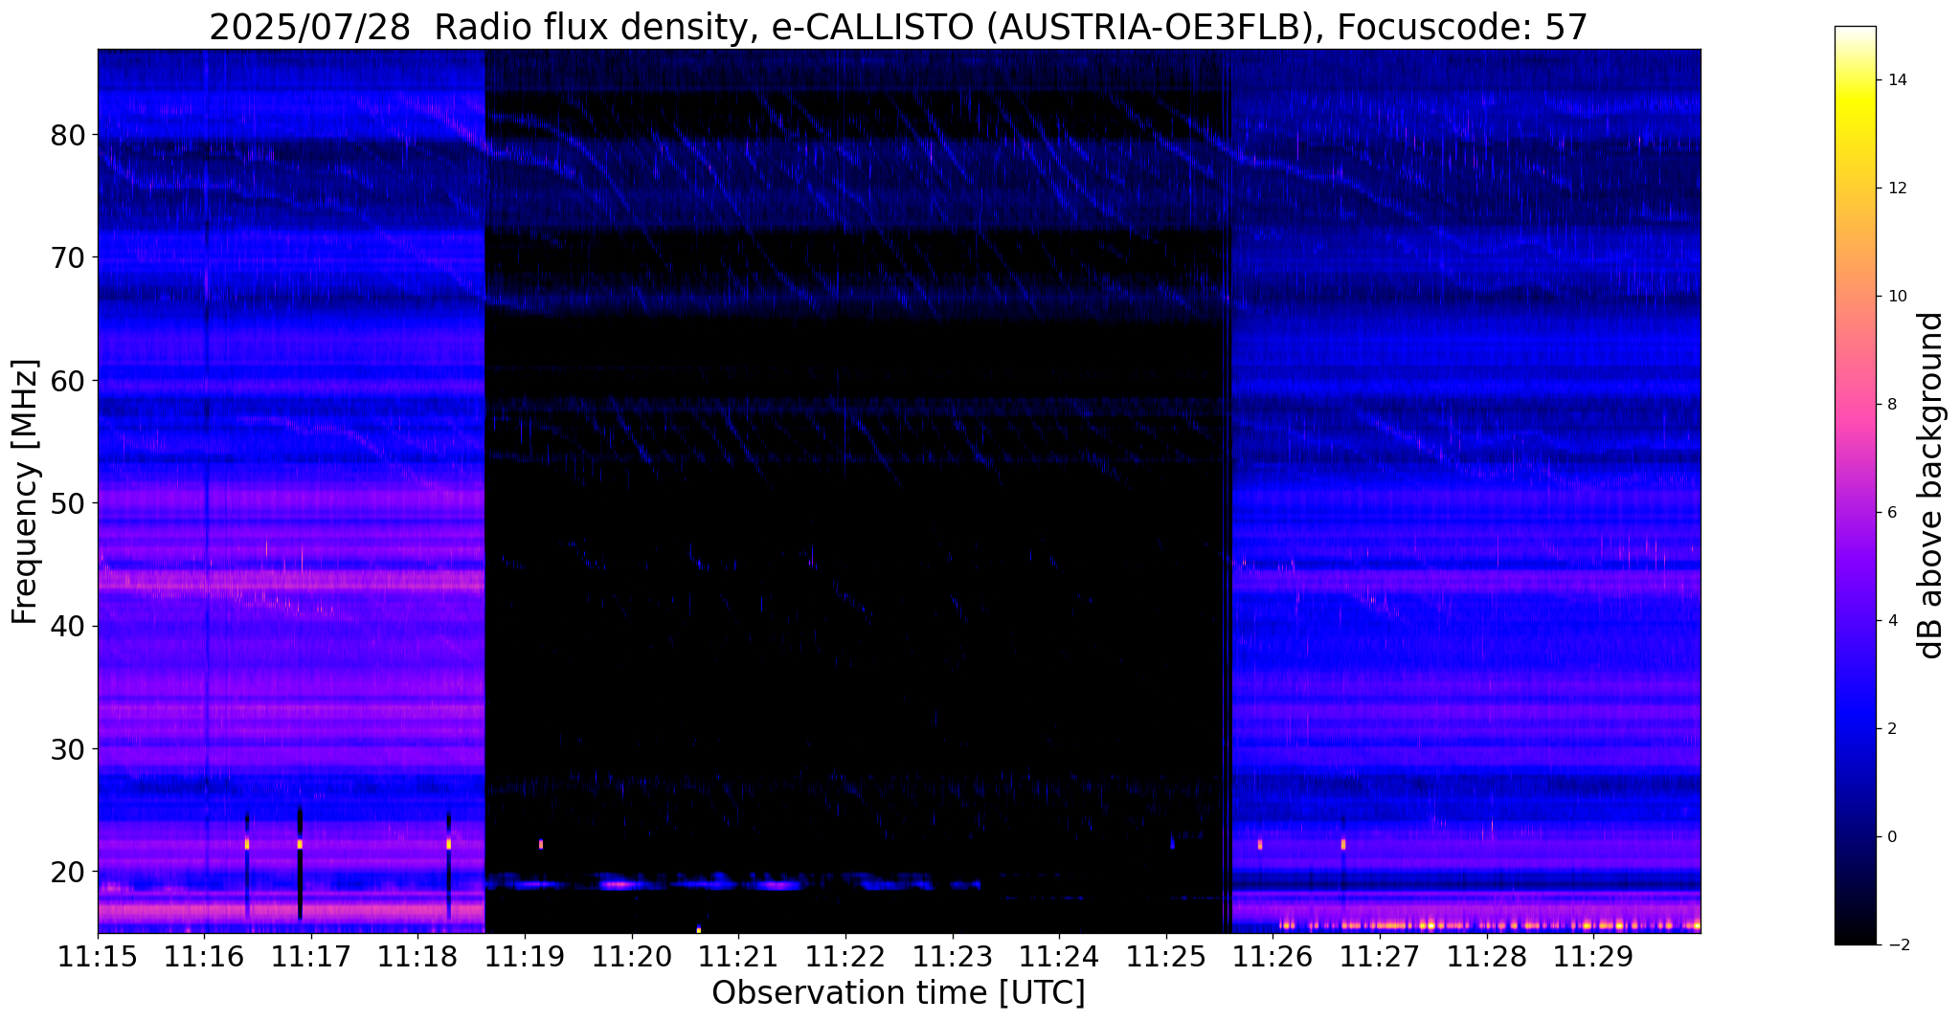Click the colorbar tick value 14

(1896, 80)
